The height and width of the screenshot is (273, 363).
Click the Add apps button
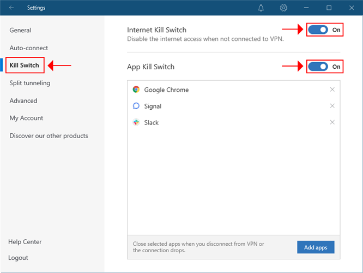tap(316, 247)
